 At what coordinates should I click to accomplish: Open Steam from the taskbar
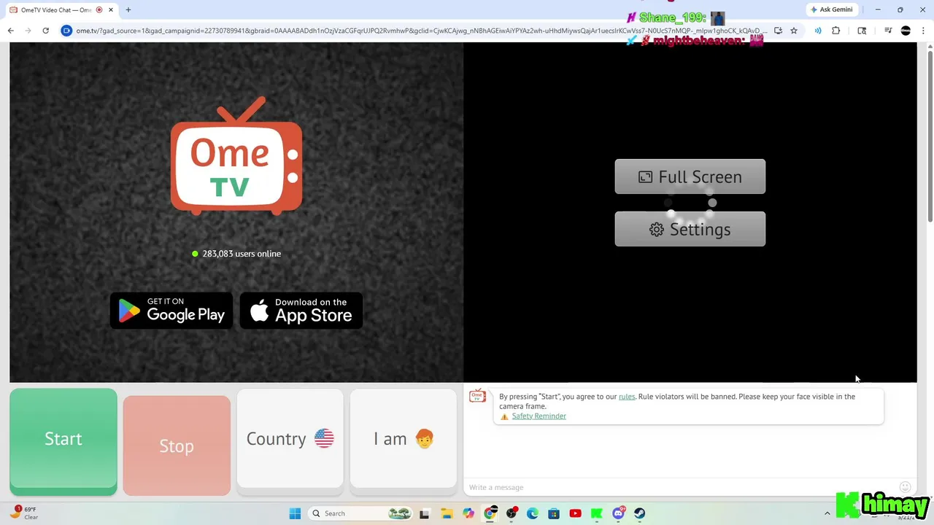640,513
